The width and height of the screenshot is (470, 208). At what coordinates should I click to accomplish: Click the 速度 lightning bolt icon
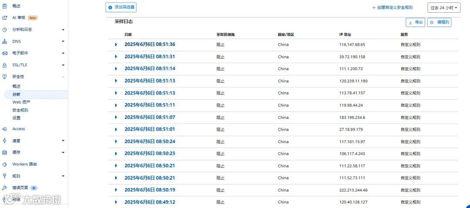click(4, 141)
